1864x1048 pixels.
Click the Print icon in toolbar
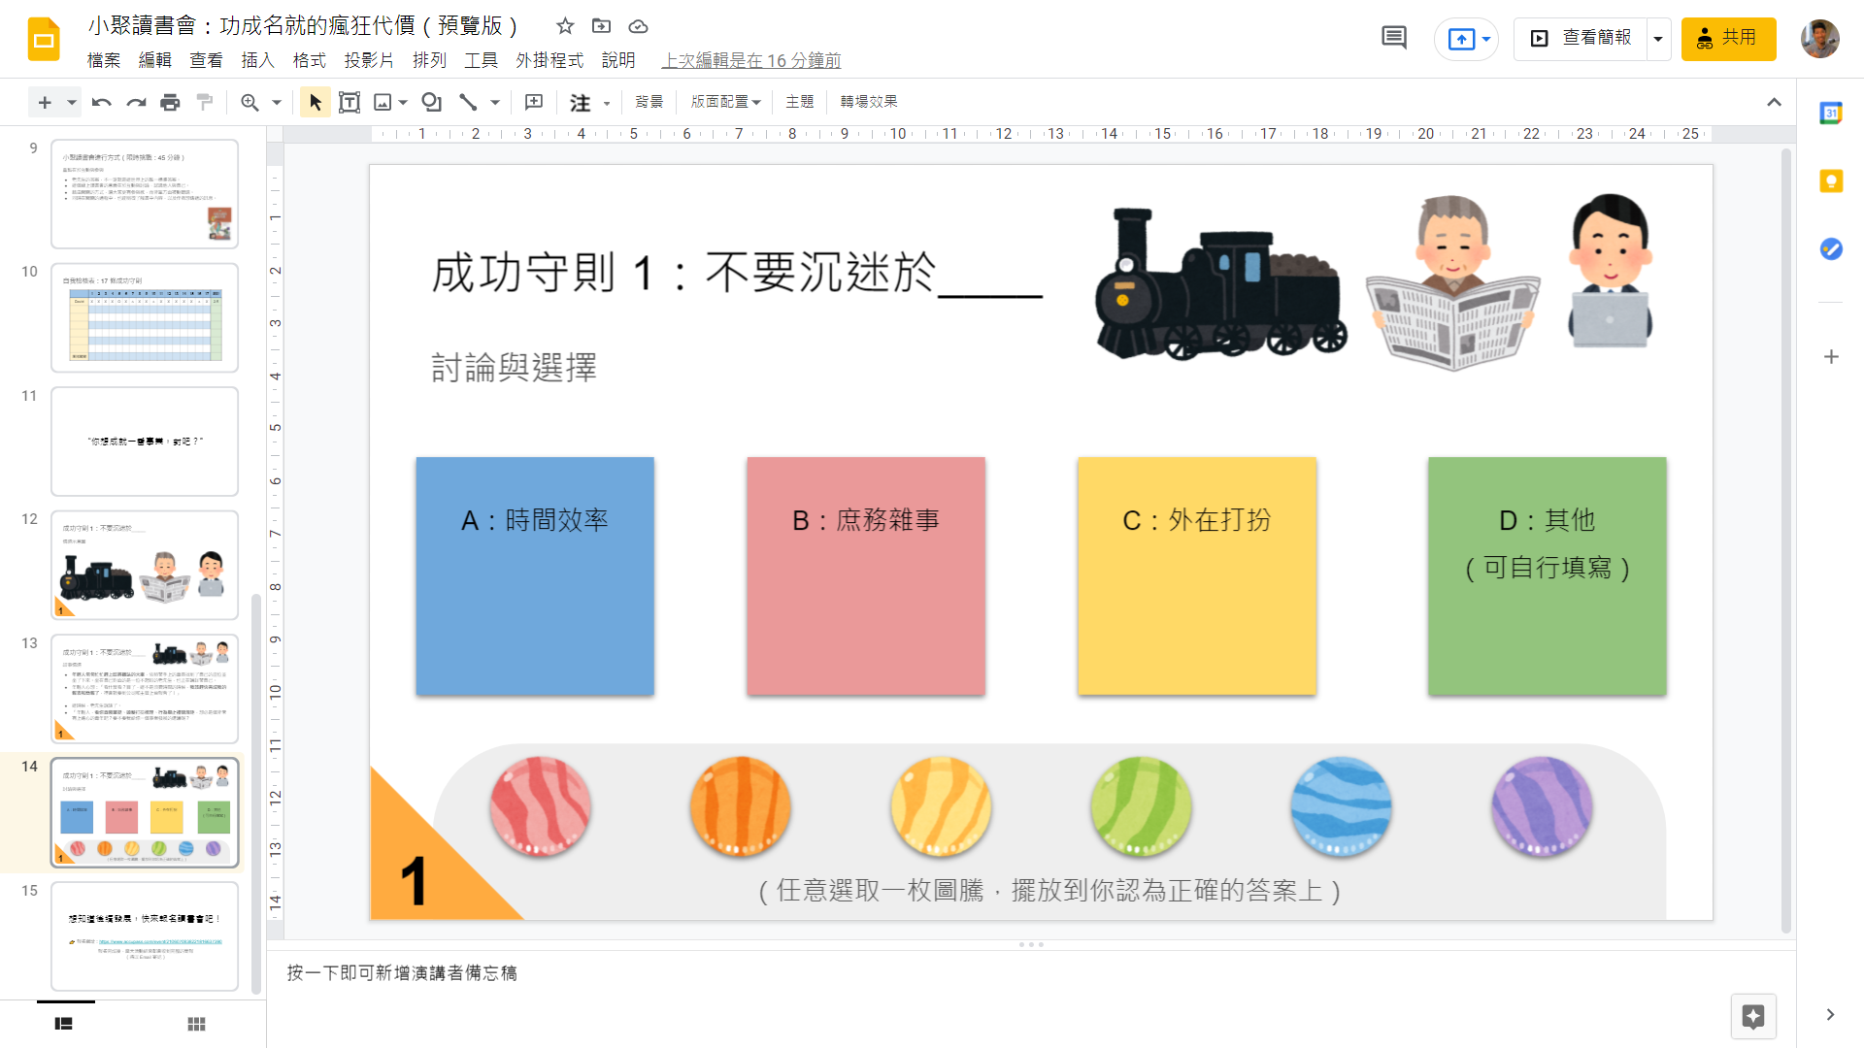pos(170,102)
